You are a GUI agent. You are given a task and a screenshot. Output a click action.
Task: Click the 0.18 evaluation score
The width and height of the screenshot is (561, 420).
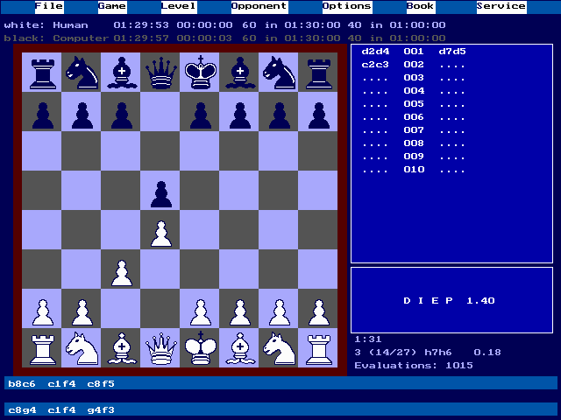tap(487, 353)
